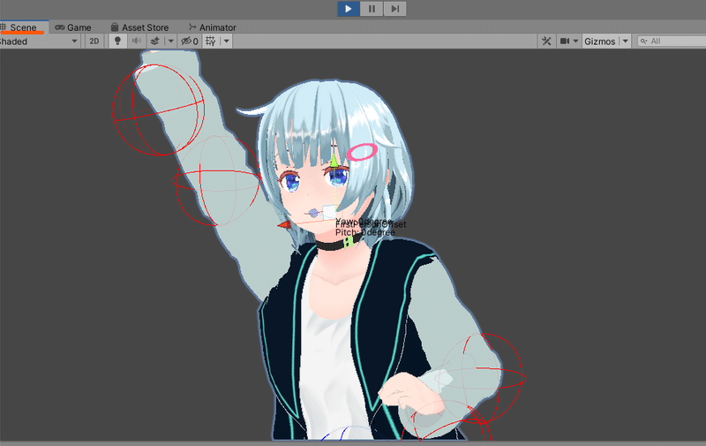Pause the editor playback
The height and width of the screenshot is (446, 706).
(372, 9)
